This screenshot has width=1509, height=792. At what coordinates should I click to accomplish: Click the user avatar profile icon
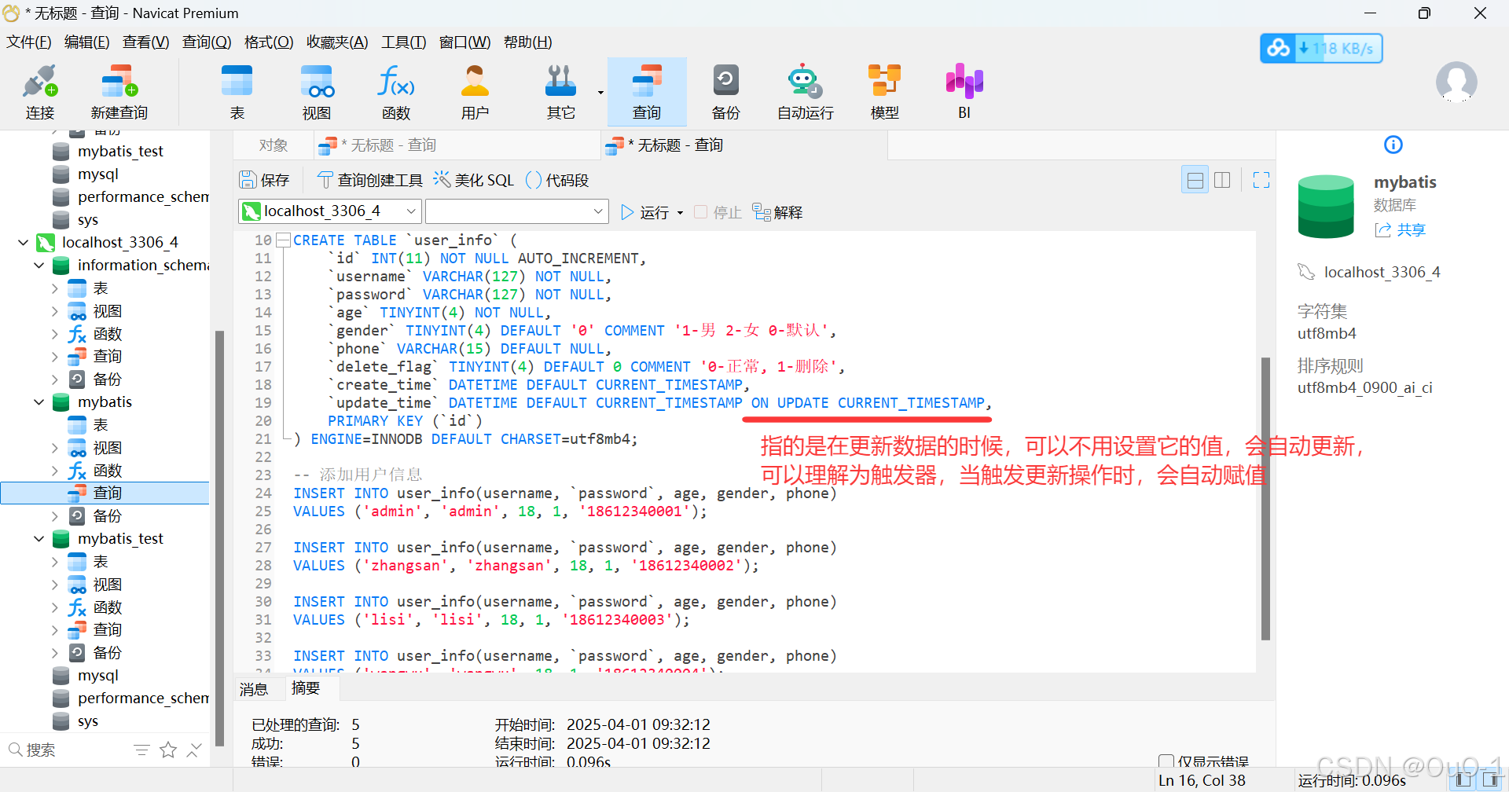click(x=1456, y=82)
